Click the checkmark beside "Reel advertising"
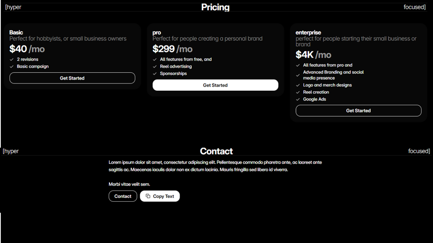Screen dimensions: 433x243 (155, 67)
